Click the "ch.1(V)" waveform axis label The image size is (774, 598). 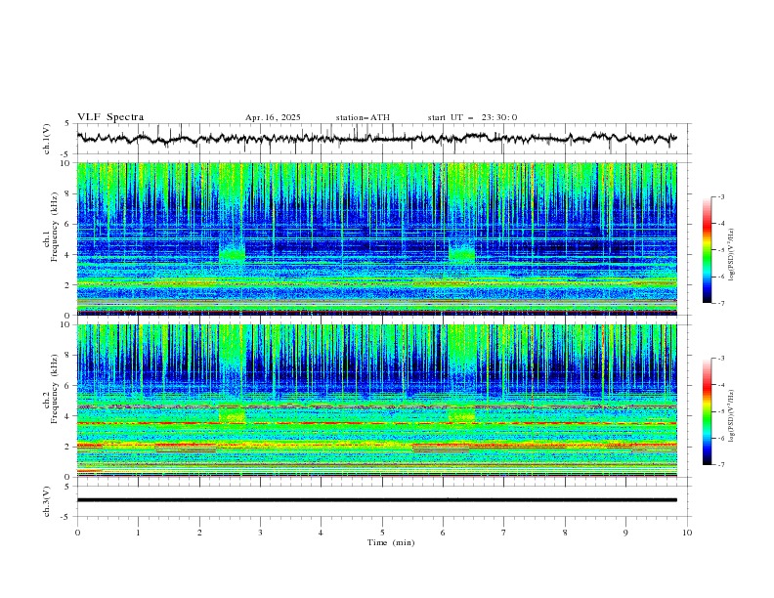pos(47,139)
